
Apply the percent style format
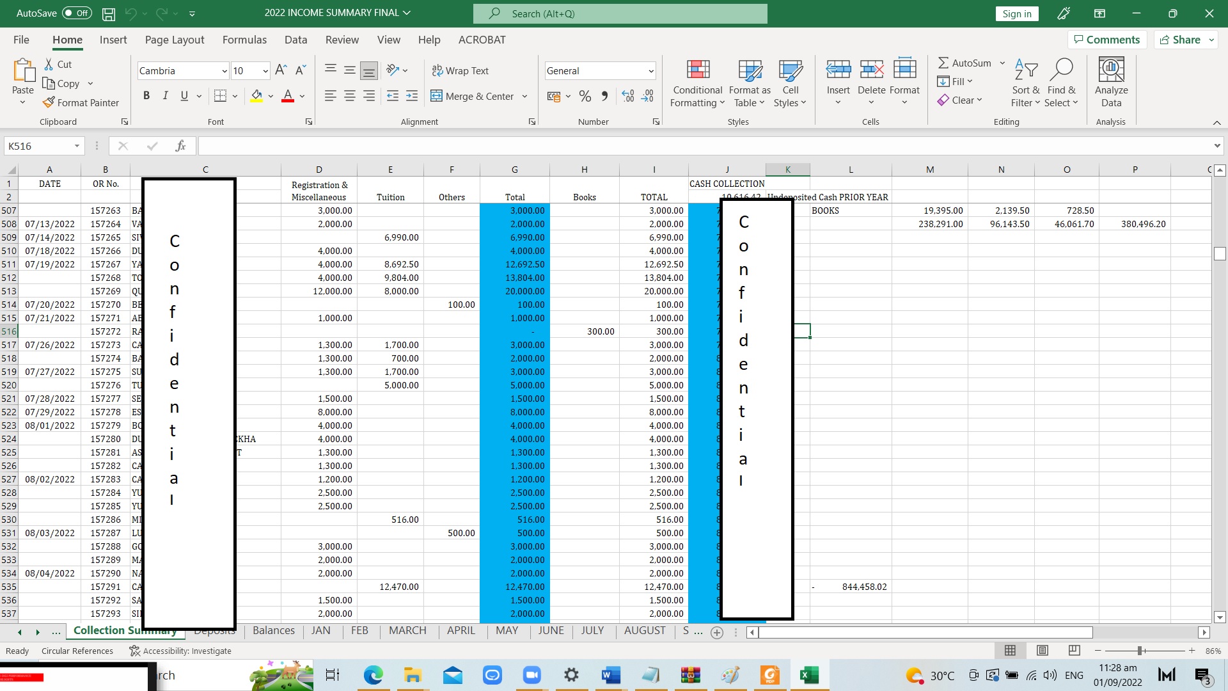[x=585, y=96]
